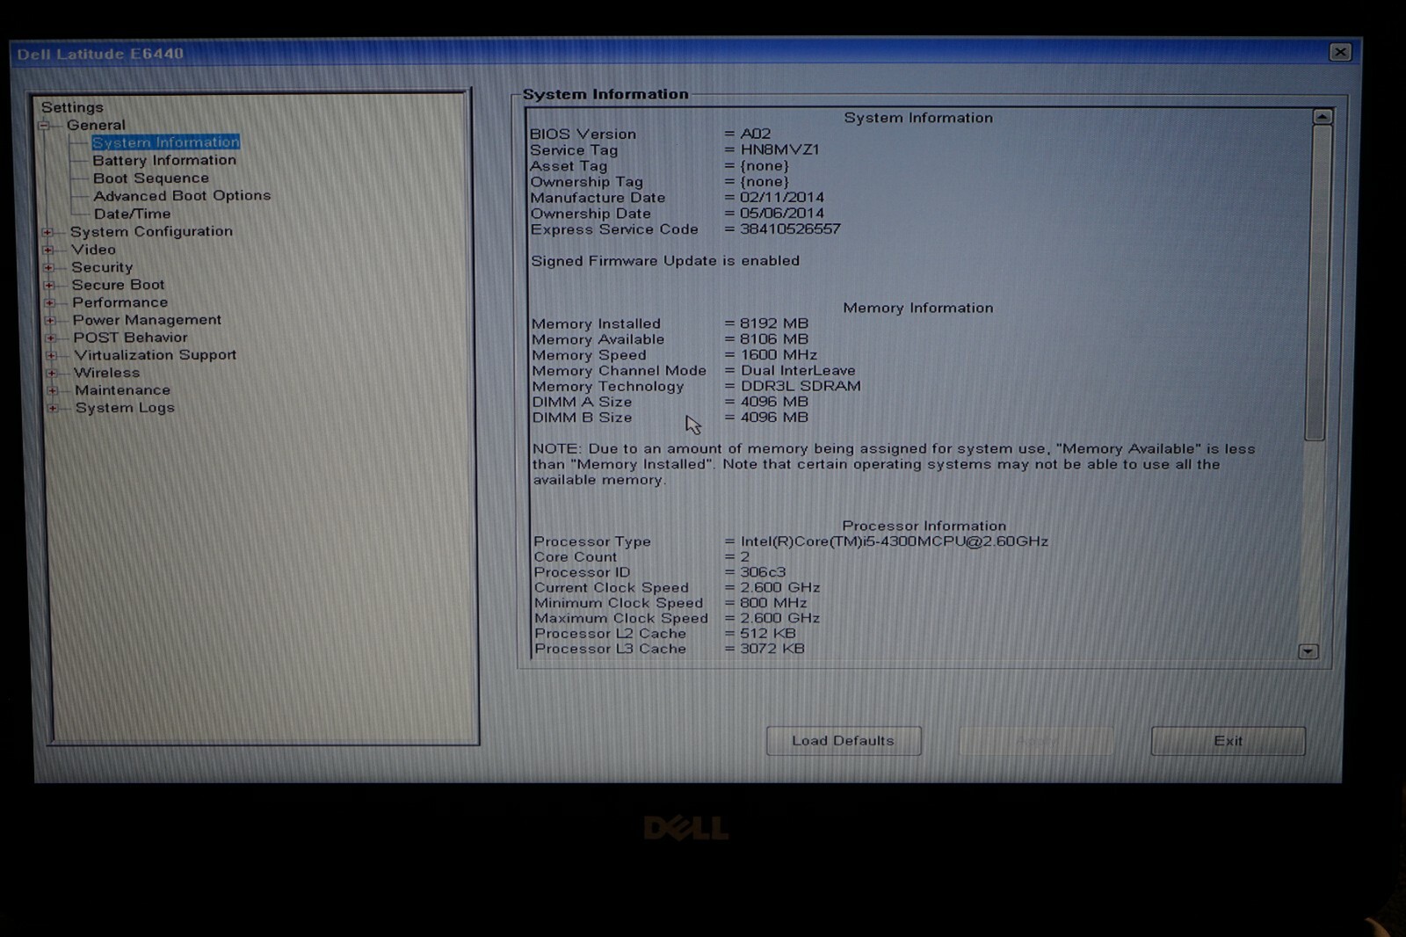Click the DIMM A Size row

[x=670, y=402]
